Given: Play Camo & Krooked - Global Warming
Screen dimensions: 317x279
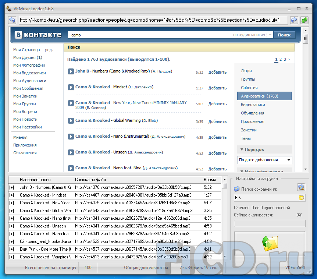Looking at the screenshot, I should [x=71, y=121].
